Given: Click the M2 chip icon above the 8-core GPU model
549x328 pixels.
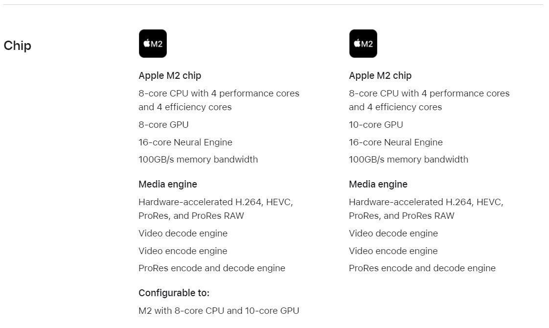Looking at the screenshot, I should pos(153,44).
